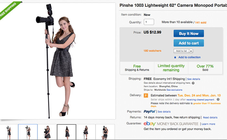Open the Learn more guarantee link
This screenshot has width=227, height=140.
point(208,124)
